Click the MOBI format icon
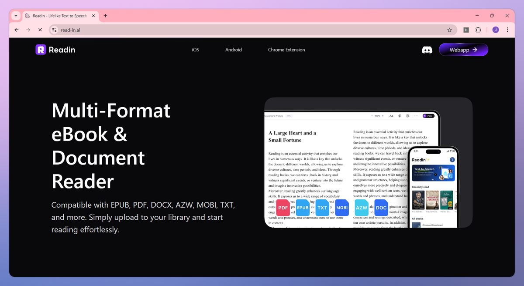Image resolution: width=524 pixels, height=286 pixels. 342,207
